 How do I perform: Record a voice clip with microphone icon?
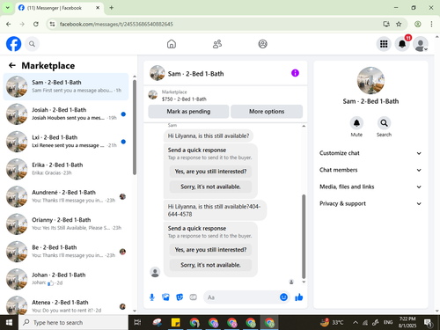(152, 297)
